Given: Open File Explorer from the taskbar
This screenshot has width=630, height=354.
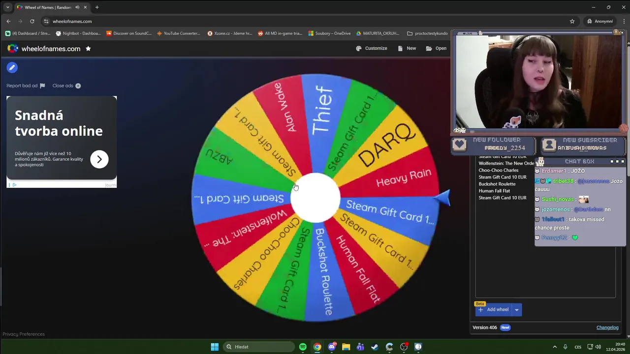Looking at the screenshot, I should pyautogui.click(x=346, y=347).
